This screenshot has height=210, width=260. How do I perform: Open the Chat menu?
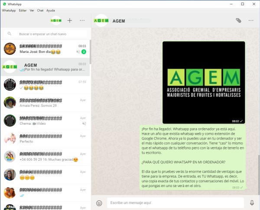pyautogui.click(x=40, y=10)
